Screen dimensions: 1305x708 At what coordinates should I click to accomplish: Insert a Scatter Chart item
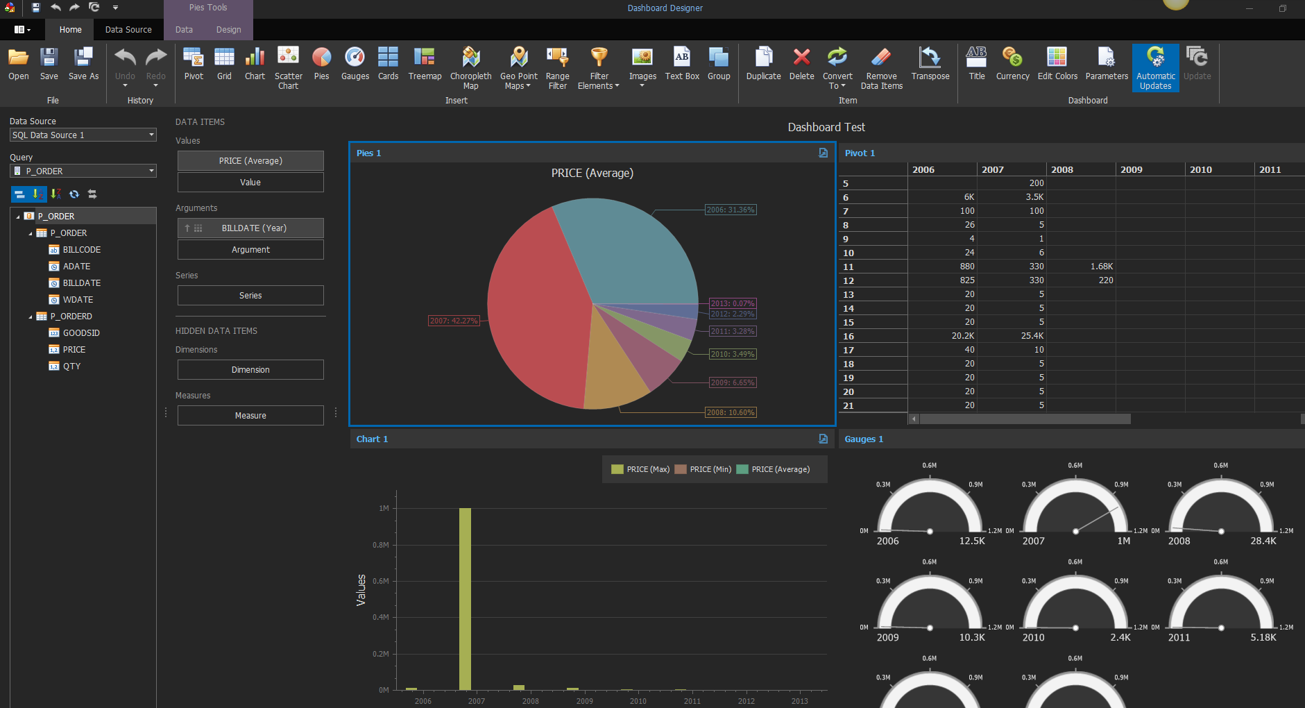pos(288,68)
